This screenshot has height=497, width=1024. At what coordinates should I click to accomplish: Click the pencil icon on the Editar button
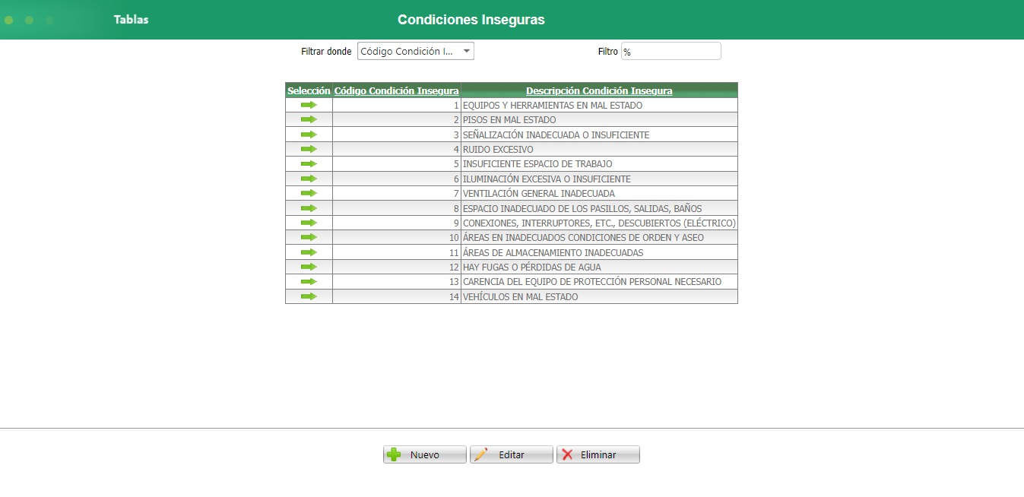pyautogui.click(x=480, y=454)
